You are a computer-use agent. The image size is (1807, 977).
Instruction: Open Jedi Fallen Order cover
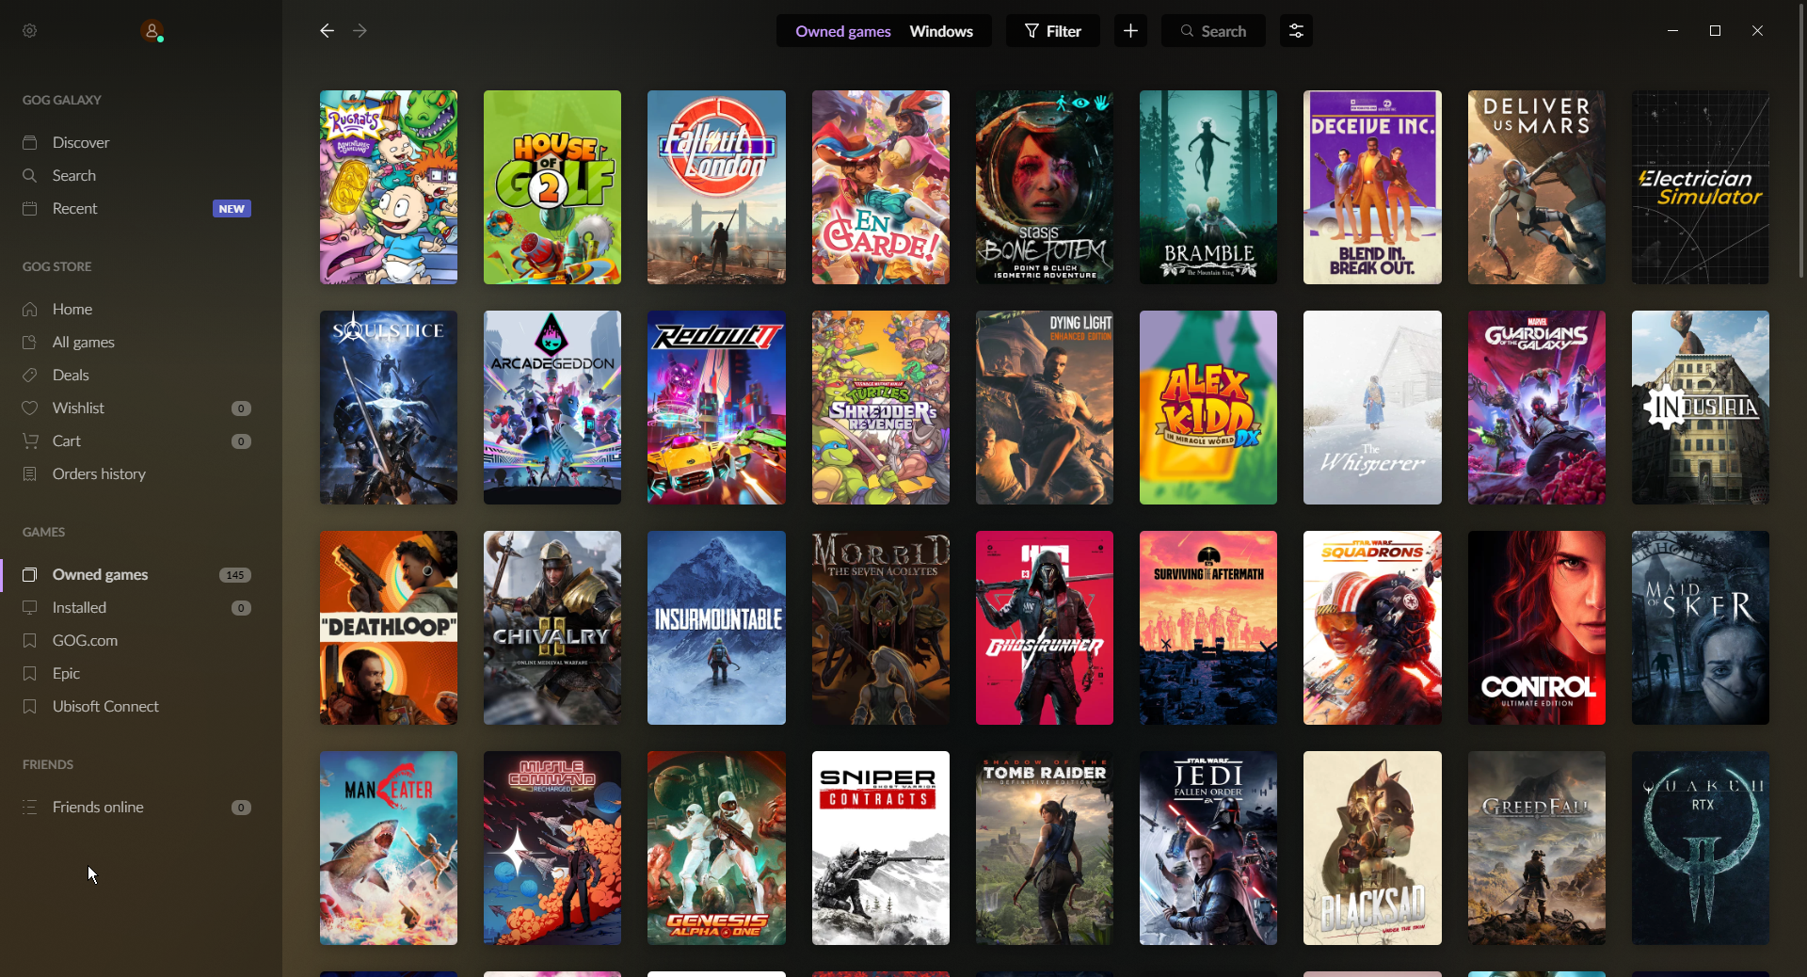tap(1208, 848)
